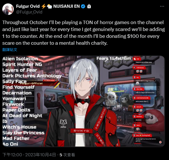Click the 28°C temperature display in image

112,89
